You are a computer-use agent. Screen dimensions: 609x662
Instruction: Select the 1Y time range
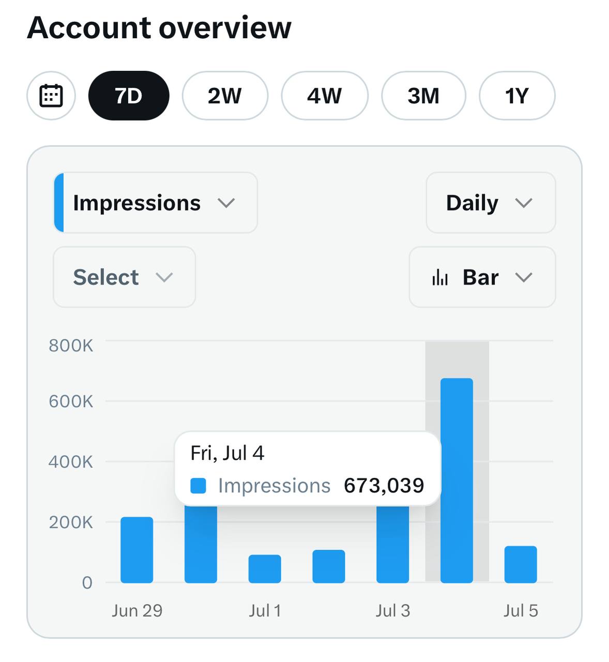pyautogui.click(x=517, y=96)
